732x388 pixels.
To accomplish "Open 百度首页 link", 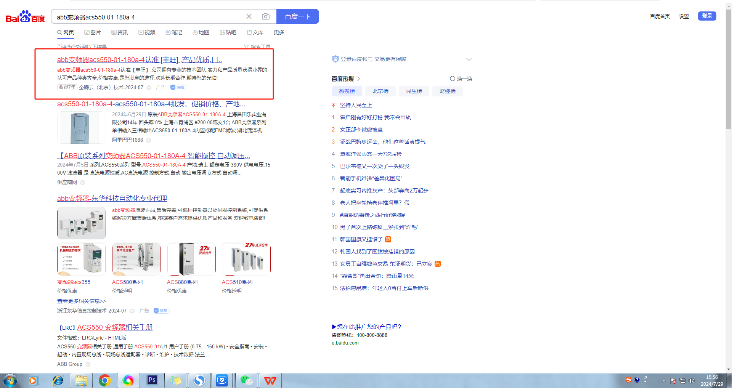I will [x=660, y=16].
